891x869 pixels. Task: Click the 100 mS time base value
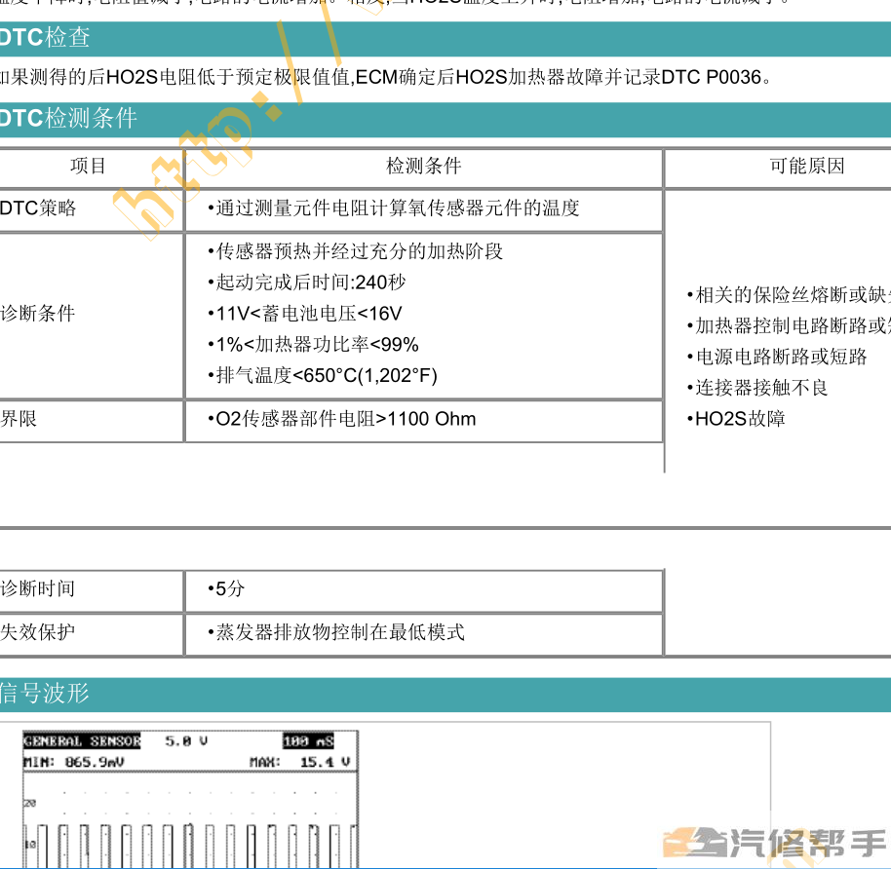(309, 741)
